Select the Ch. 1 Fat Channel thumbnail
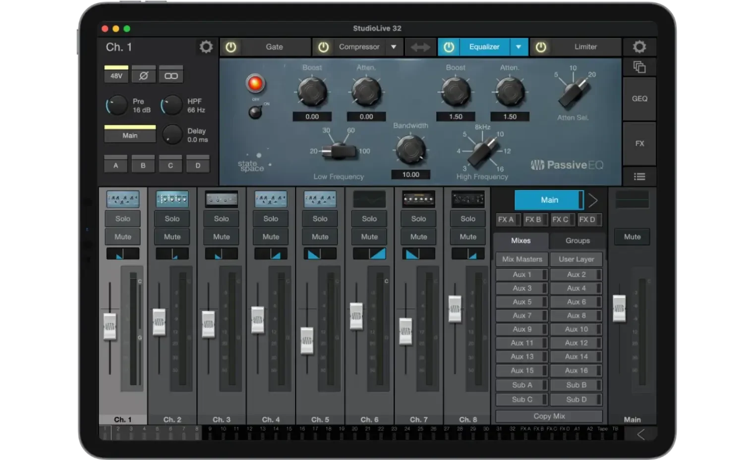This screenshot has width=754, height=460. click(123, 200)
